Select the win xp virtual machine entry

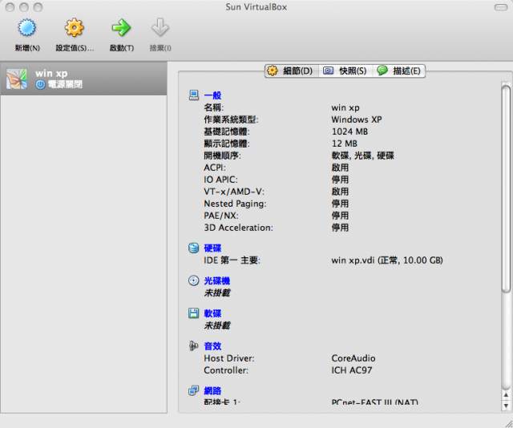pyautogui.click(x=83, y=79)
